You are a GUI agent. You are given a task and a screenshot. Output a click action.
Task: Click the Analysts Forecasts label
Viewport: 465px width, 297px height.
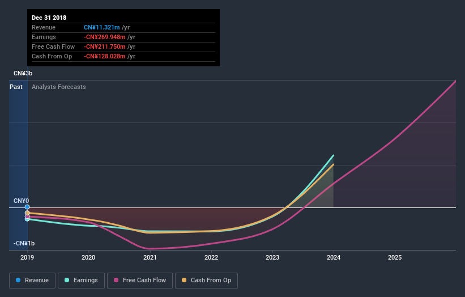59,87
